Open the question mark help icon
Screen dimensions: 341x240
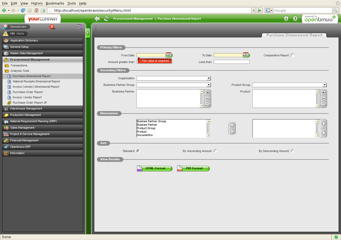click(x=295, y=19)
